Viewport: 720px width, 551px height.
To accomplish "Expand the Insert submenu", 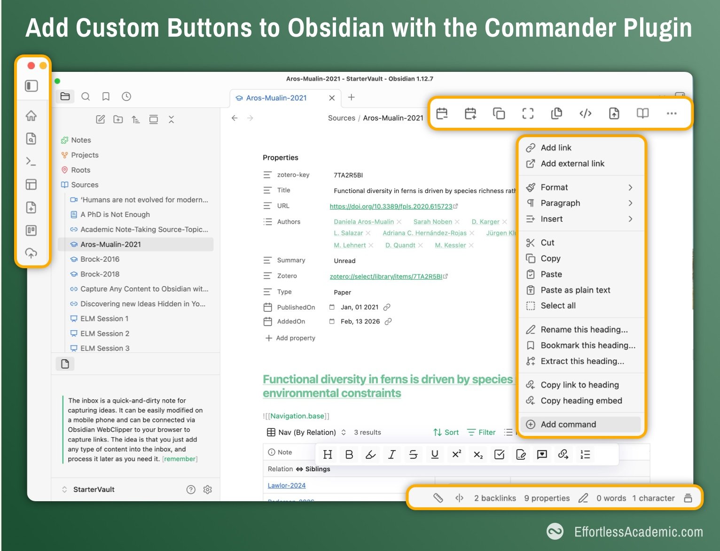I will click(581, 219).
